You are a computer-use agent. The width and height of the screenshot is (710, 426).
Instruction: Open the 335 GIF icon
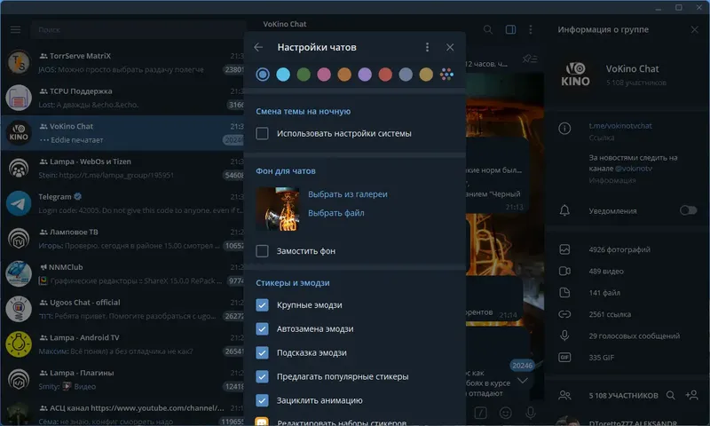click(x=564, y=357)
